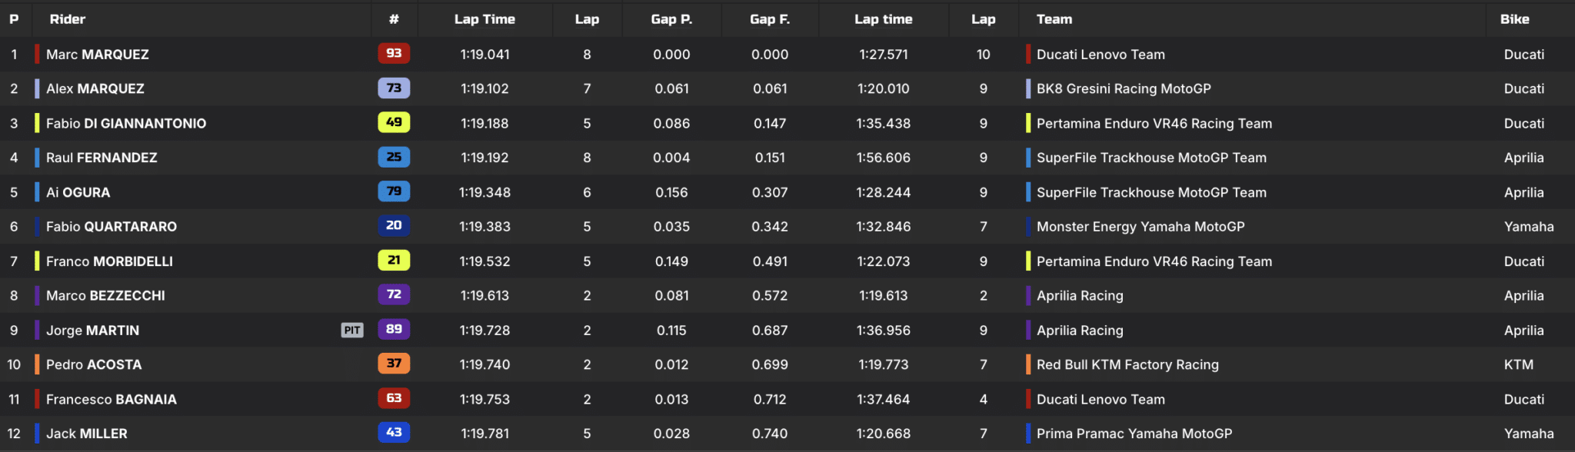Open Ai OGURA rider entry
Image resolution: width=1575 pixels, height=452 pixels.
[x=78, y=192]
